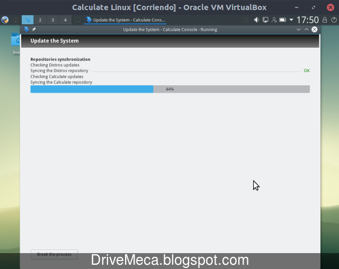Click the 'Repositories synchronization' heading
Image resolution: width=339 pixels, height=269 pixels.
[60, 59]
